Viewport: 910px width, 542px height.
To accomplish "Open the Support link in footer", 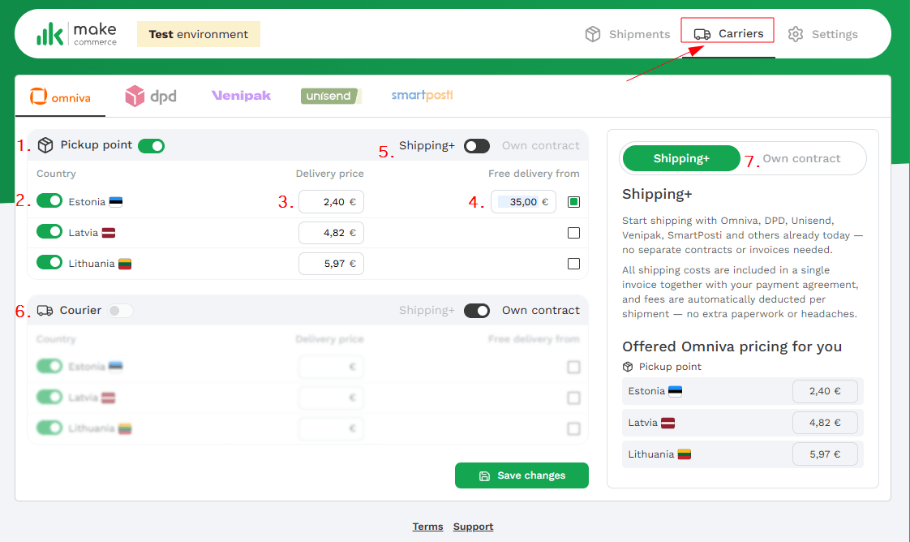I will [473, 527].
